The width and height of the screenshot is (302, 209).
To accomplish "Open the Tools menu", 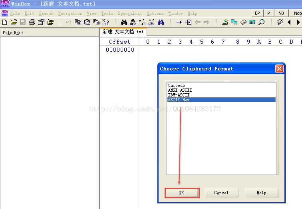I will click(x=107, y=13).
